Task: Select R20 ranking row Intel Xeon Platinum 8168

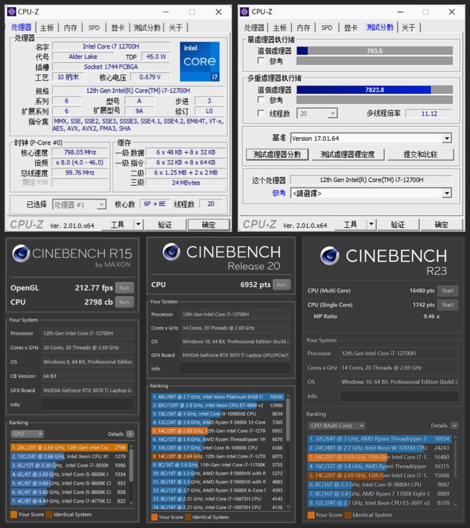Action: pos(217,397)
